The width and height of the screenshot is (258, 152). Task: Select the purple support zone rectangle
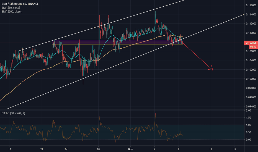coord(117,42)
